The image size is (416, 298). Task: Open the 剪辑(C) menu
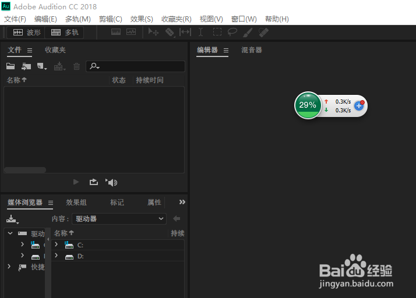pyautogui.click(x=110, y=19)
